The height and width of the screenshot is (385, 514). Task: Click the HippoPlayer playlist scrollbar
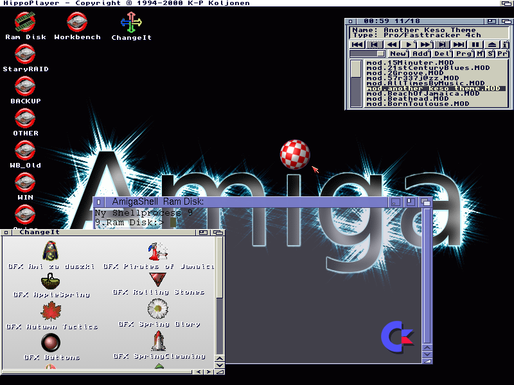tap(356, 83)
